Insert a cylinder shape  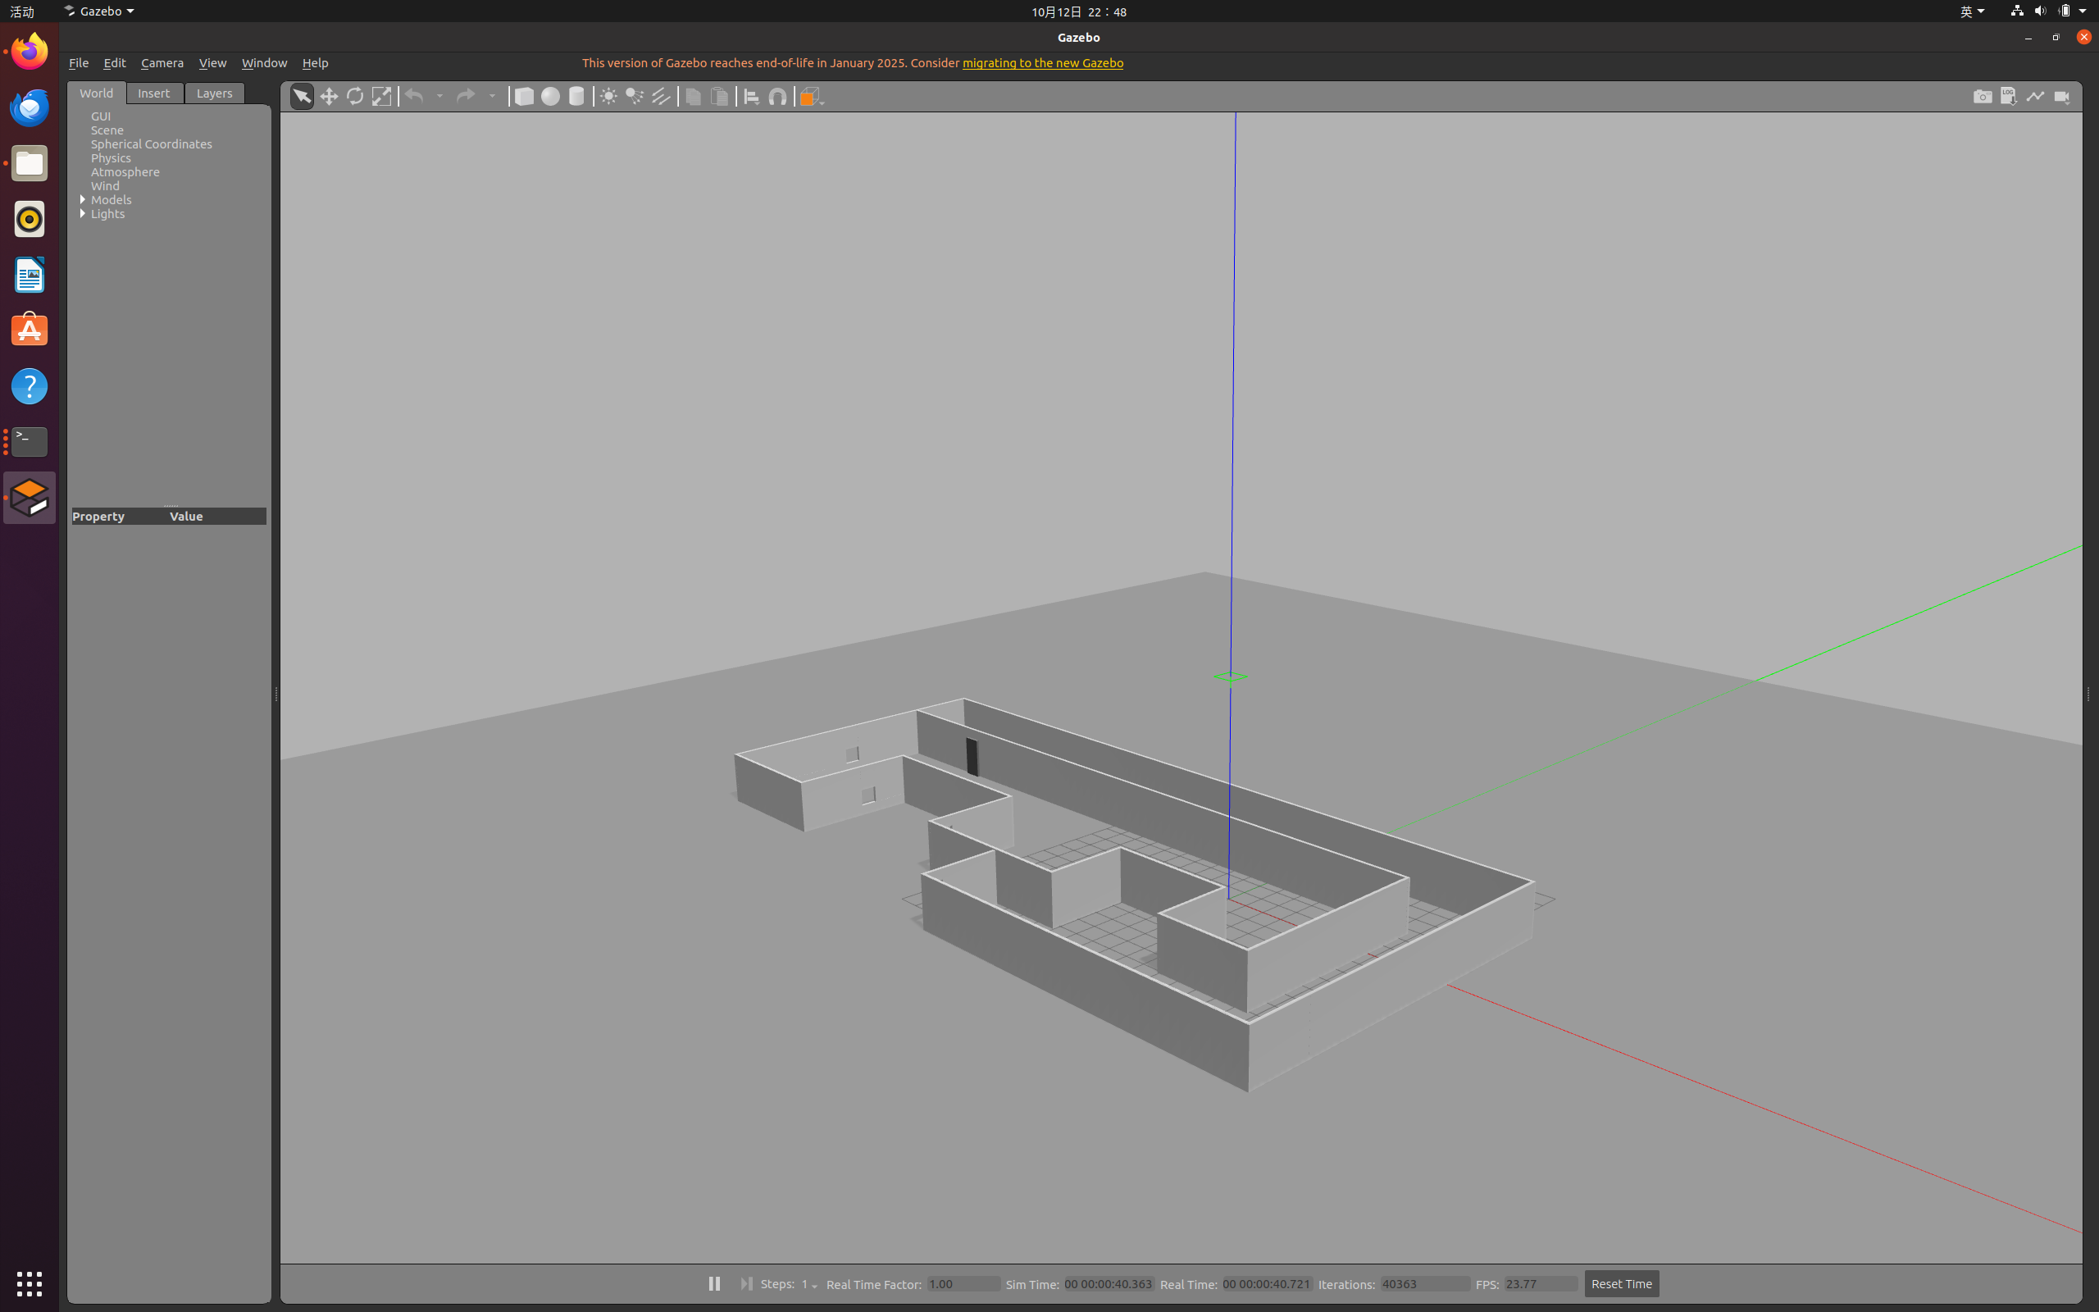pyautogui.click(x=576, y=96)
